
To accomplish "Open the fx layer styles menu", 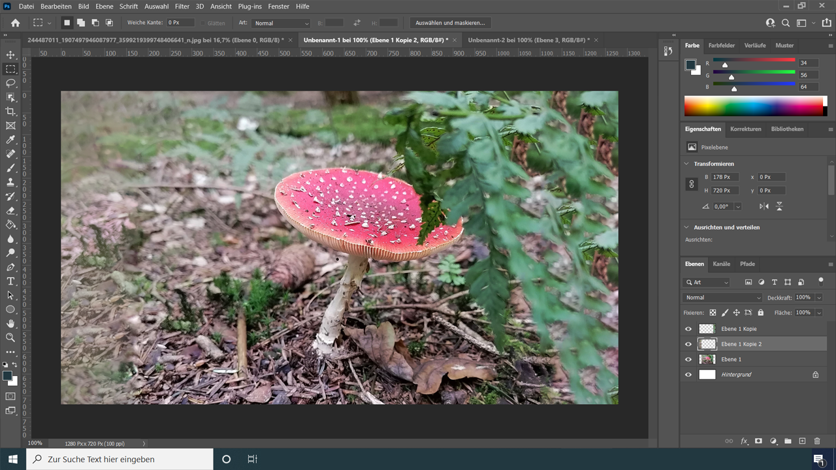I will 744,441.
